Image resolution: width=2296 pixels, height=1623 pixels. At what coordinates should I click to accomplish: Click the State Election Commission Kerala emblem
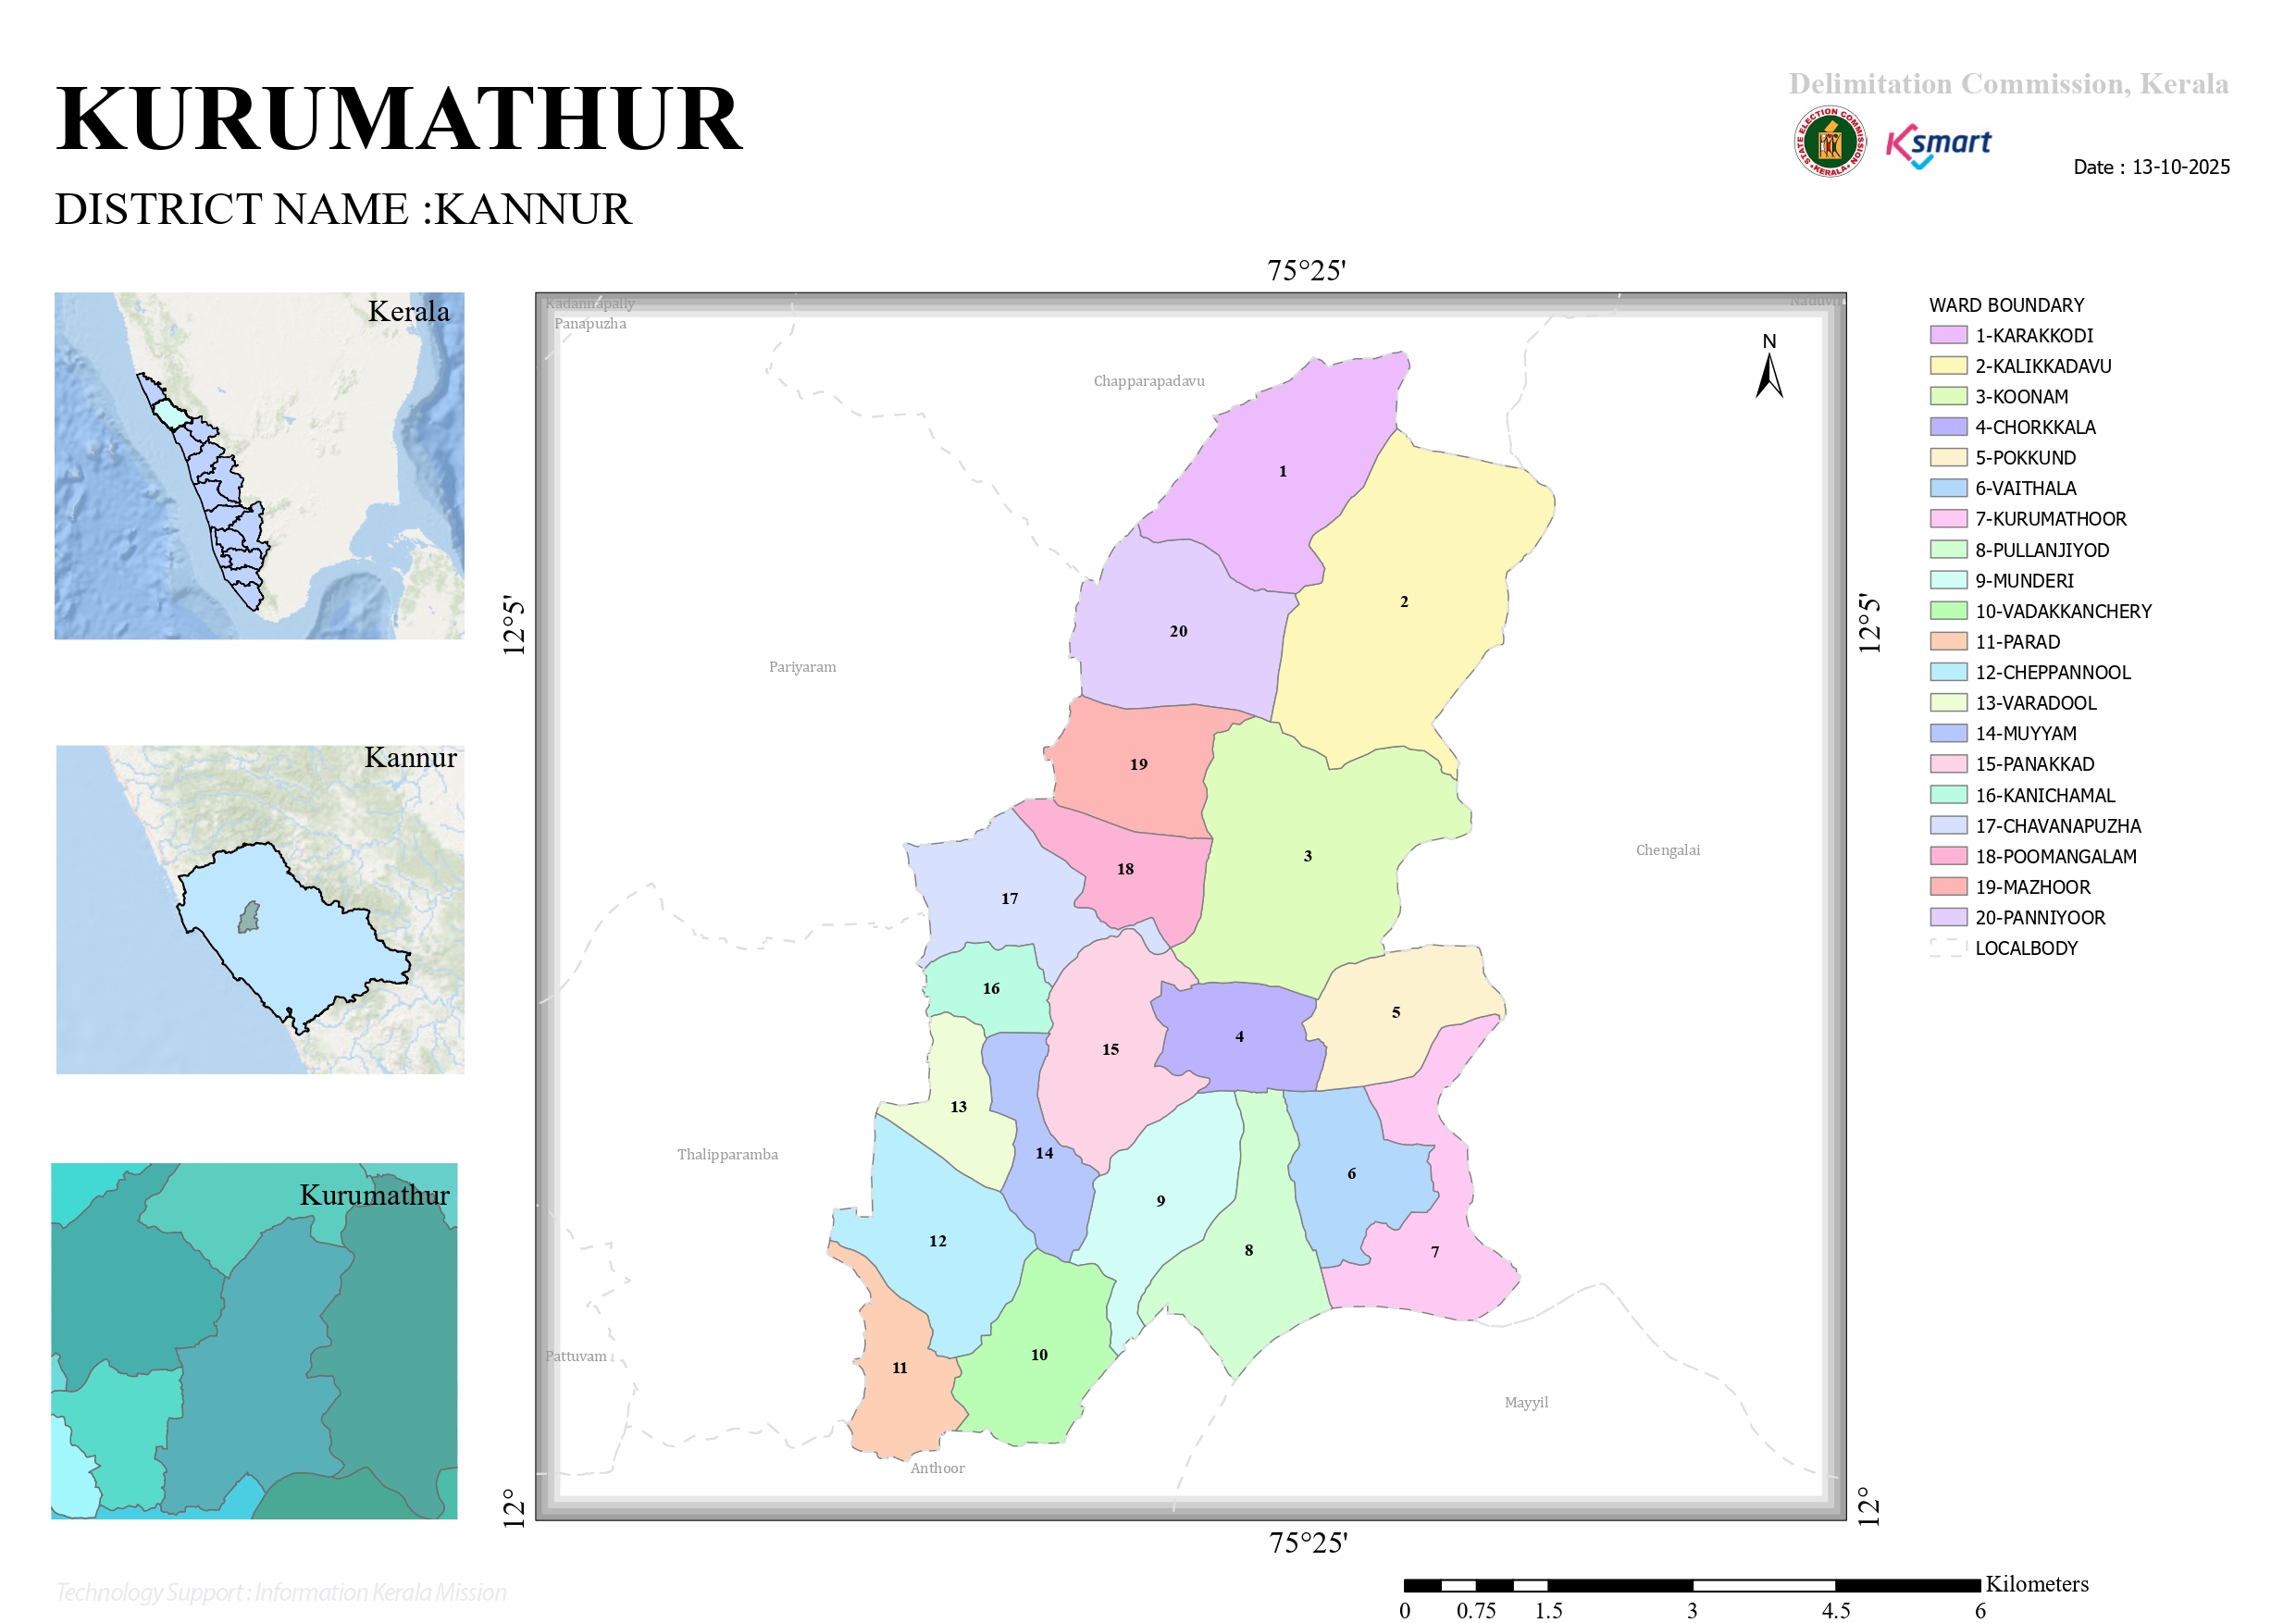1829,142
